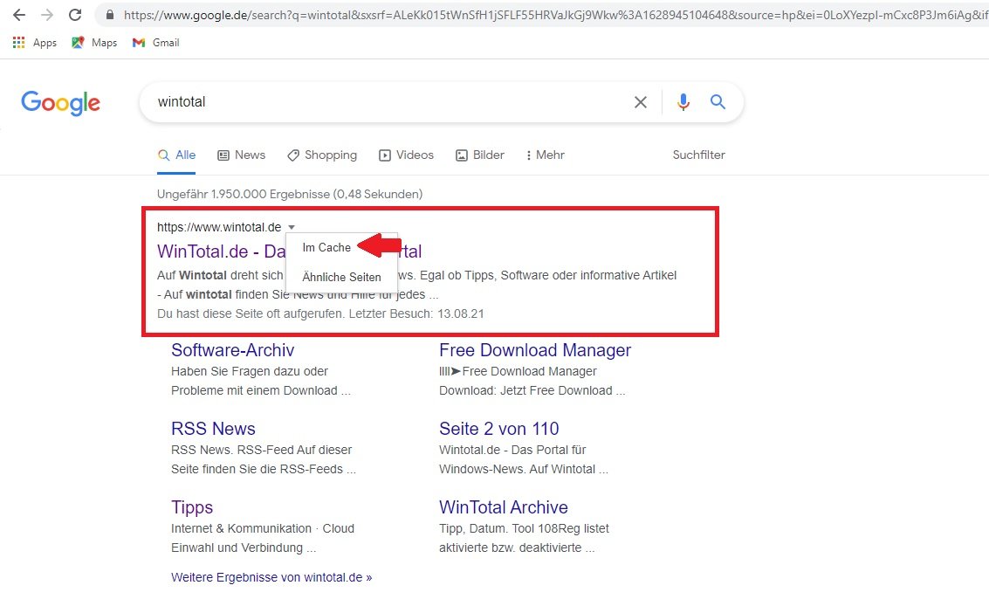Clear the search box with X
This screenshot has width=989, height=613.
tap(641, 102)
